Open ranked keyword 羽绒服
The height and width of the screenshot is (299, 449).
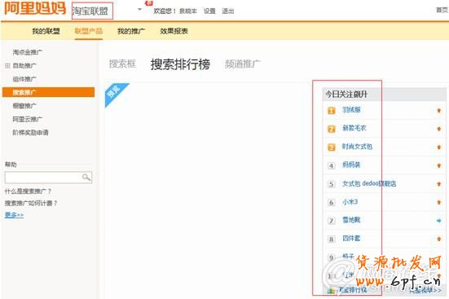[351, 110]
